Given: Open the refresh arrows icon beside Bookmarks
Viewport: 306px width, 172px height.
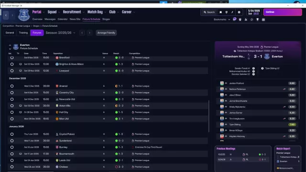Looking at the screenshot, I should 251,20.
